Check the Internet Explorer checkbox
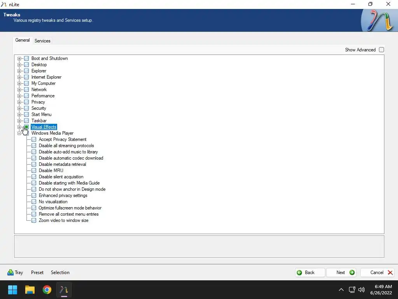Screen dimensions: 398x299 26,77
